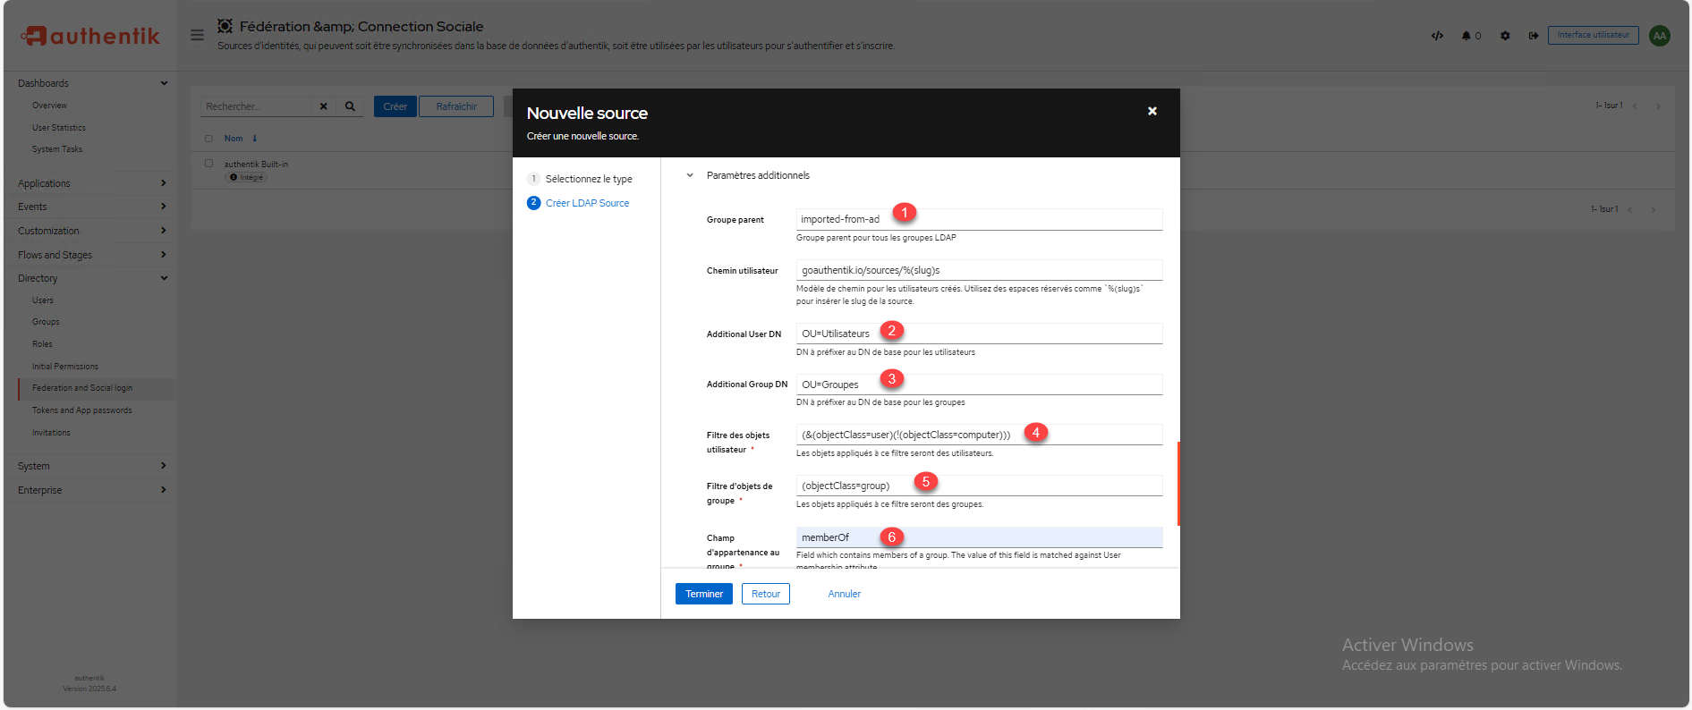
Task: Click the sign-out arrow icon
Action: [1533, 36]
